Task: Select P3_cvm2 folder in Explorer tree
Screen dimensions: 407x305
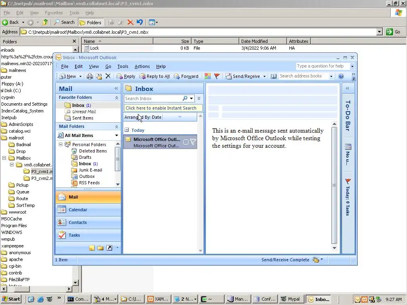Action: [42, 178]
